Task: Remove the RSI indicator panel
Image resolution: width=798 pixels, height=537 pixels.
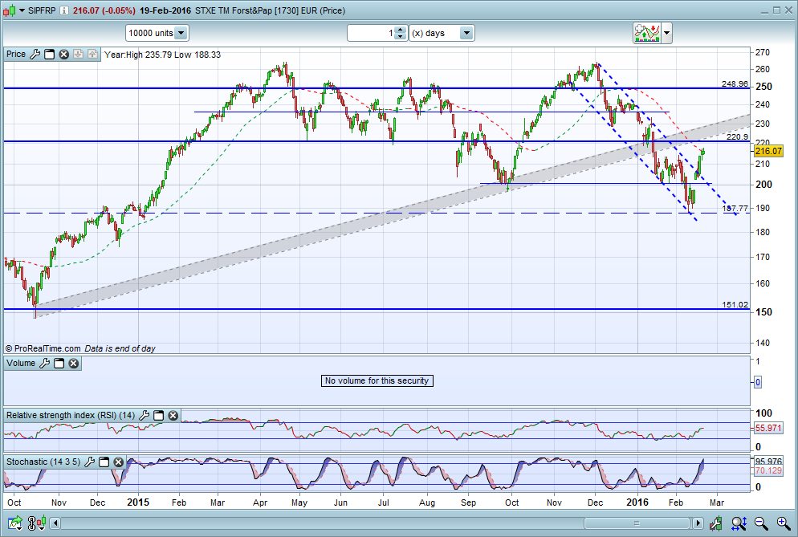Action: [173, 416]
